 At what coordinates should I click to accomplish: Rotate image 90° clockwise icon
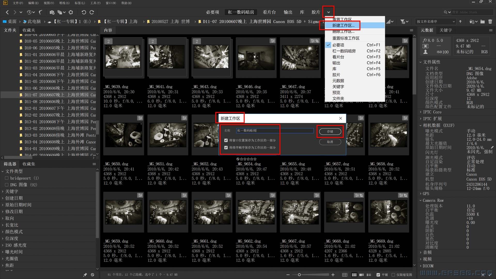92,12
